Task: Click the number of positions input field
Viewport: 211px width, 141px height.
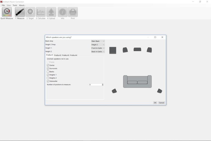Action: pyautogui.click(x=95, y=84)
